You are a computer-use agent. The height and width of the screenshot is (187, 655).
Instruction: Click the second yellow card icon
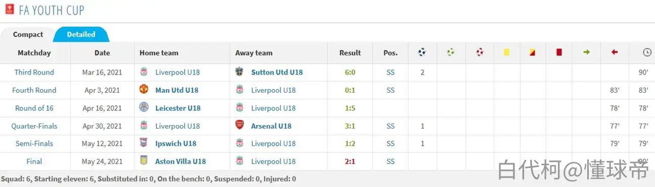click(x=532, y=52)
